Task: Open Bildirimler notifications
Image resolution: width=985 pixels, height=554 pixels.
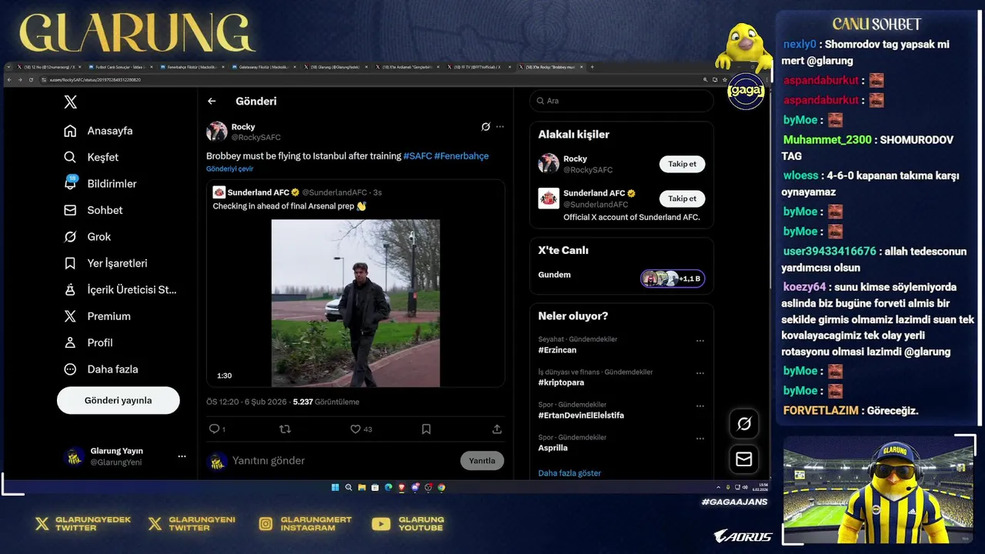Action: coord(99,183)
